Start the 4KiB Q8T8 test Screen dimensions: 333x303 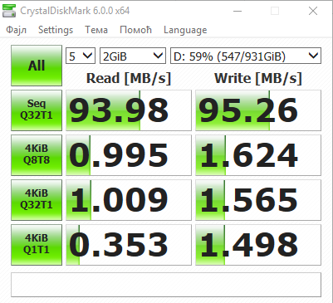tap(37, 155)
